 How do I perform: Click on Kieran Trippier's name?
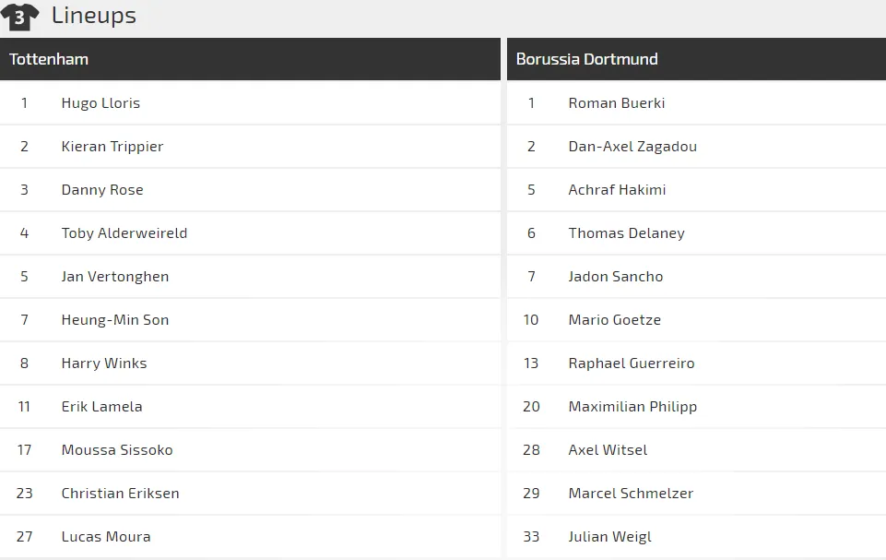112,147
